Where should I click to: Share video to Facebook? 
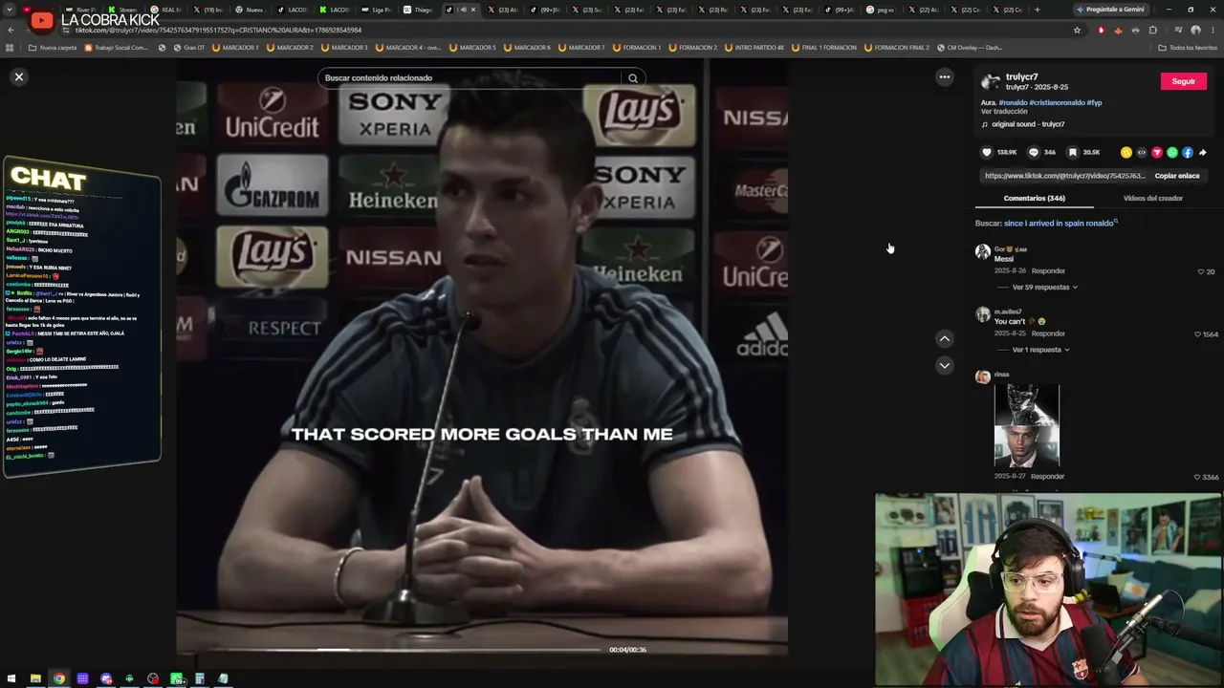1188,152
